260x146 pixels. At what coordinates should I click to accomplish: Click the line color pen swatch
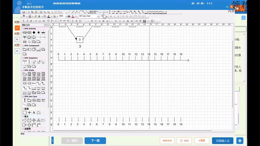(x=49, y=16)
